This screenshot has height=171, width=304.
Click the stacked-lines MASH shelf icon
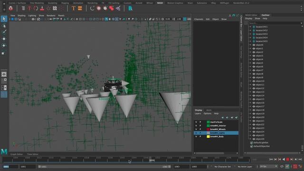click(x=23, y=9)
